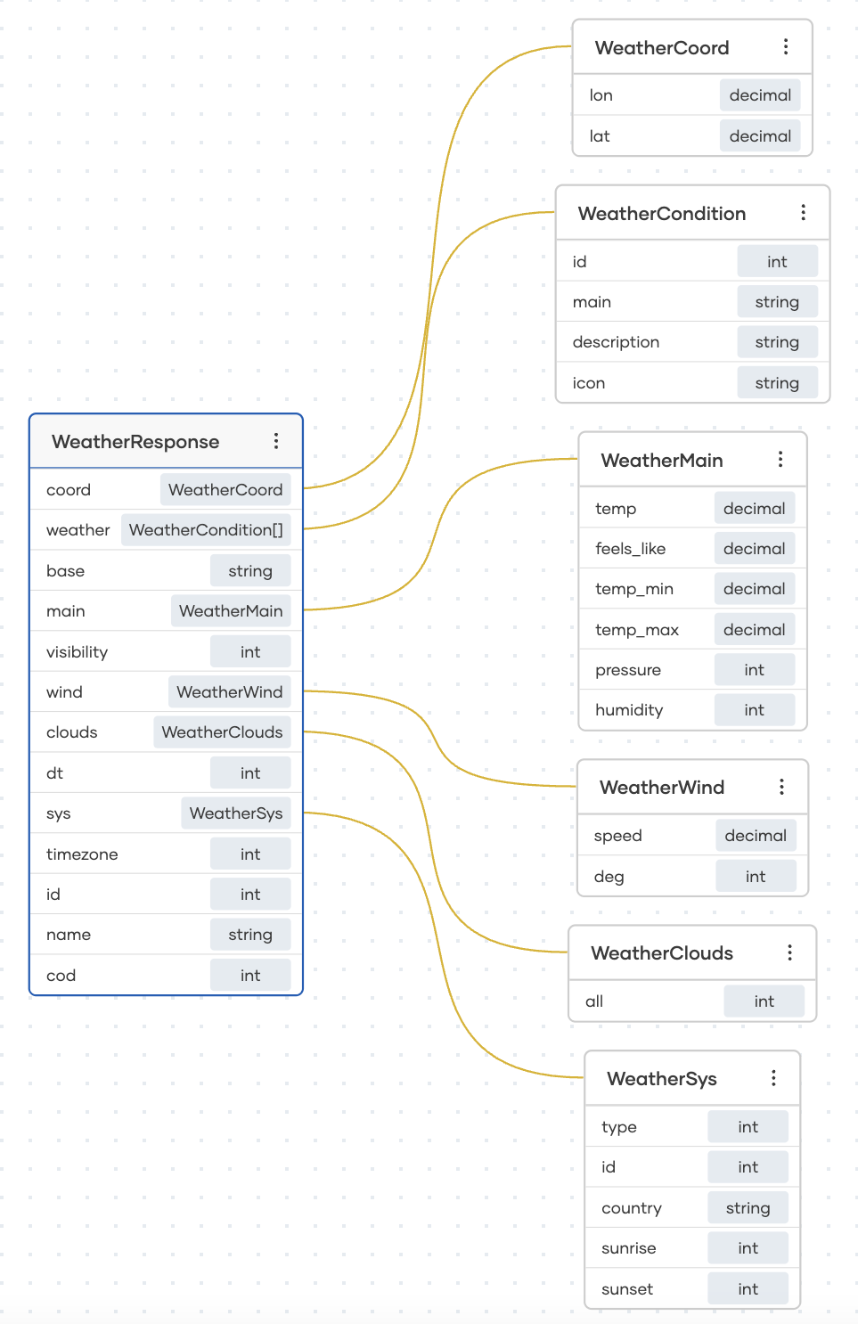Expand the WeatherMain entity via its menu
Viewport: 858px width, 1324px height.
click(x=780, y=460)
